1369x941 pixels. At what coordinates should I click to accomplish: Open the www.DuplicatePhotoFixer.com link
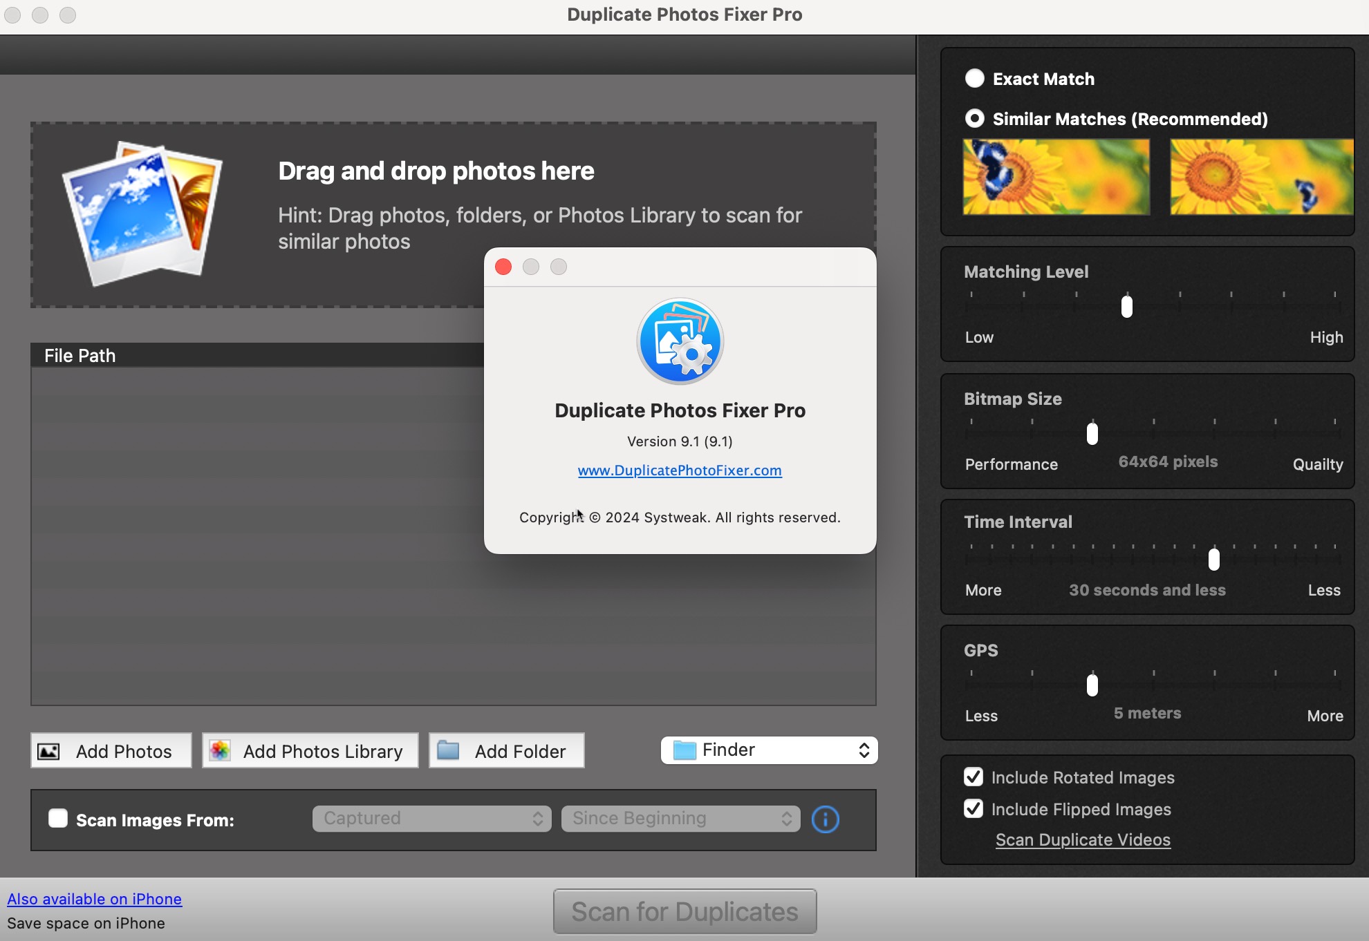680,470
